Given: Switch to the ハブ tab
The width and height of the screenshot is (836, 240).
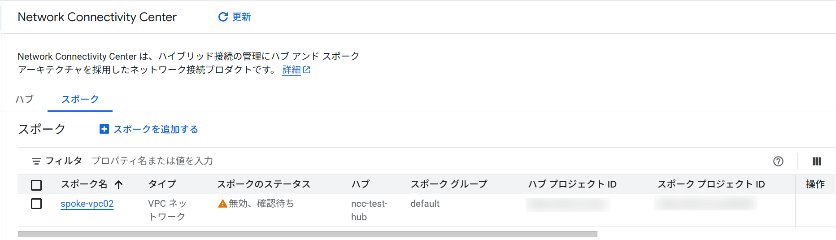Looking at the screenshot, I should [x=25, y=99].
